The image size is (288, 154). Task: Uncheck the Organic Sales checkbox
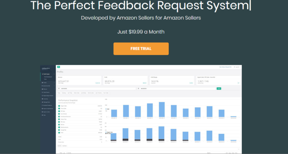click(59, 106)
